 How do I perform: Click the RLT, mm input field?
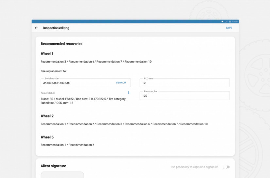point(184,83)
